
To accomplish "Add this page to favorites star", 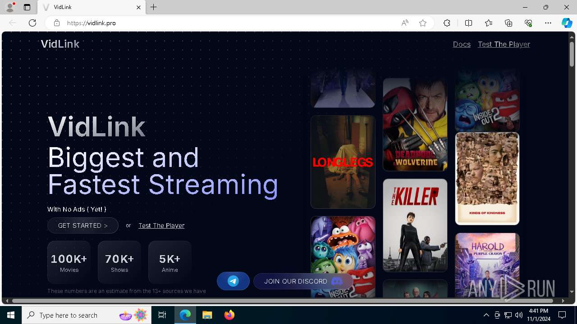I will (423, 23).
